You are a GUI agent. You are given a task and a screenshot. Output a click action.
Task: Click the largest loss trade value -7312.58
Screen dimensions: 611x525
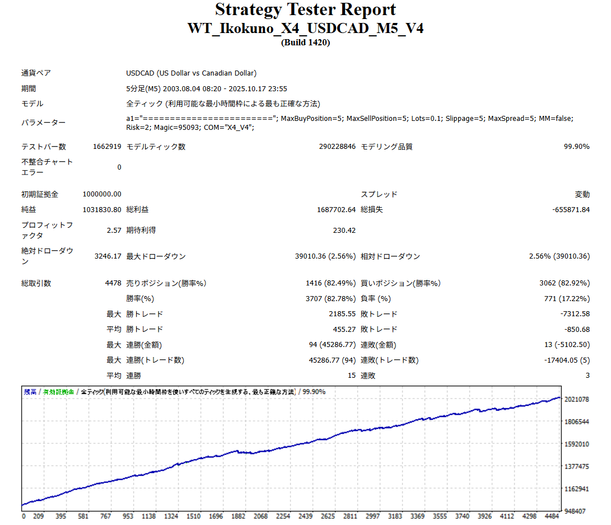pyautogui.click(x=573, y=314)
